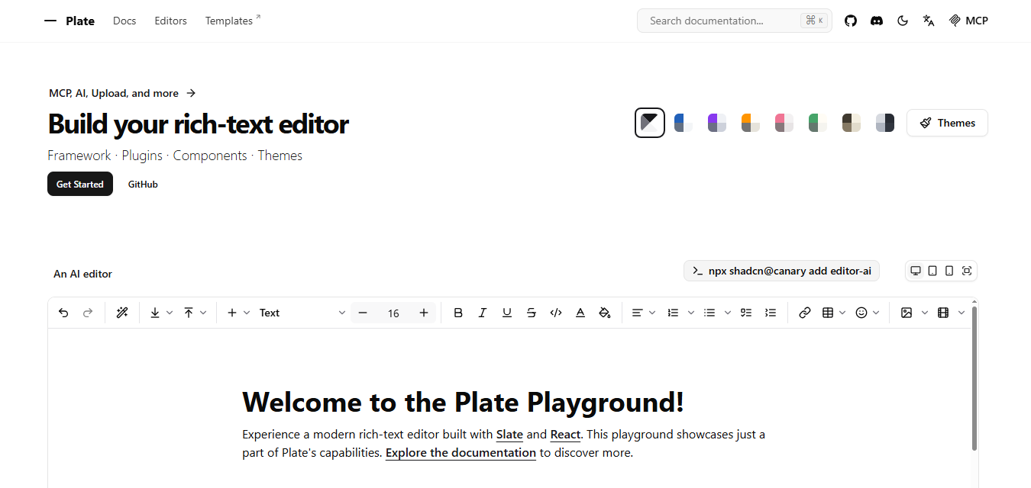Click the export download arrow icon
This screenshot has height=488, width=1031.
[155, 313]
